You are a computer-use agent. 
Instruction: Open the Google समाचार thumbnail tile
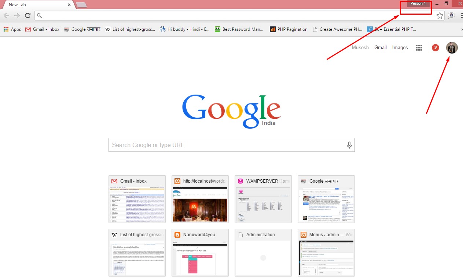(326, 199)
